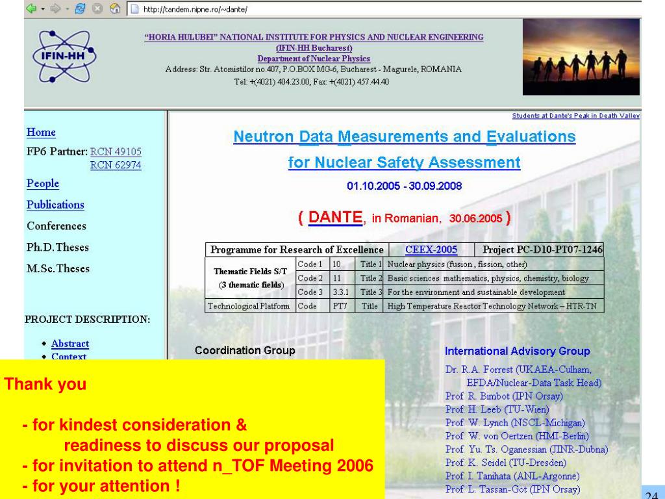Open the red DANTE link
Viewport: 665px width, 499px height.
335,217
